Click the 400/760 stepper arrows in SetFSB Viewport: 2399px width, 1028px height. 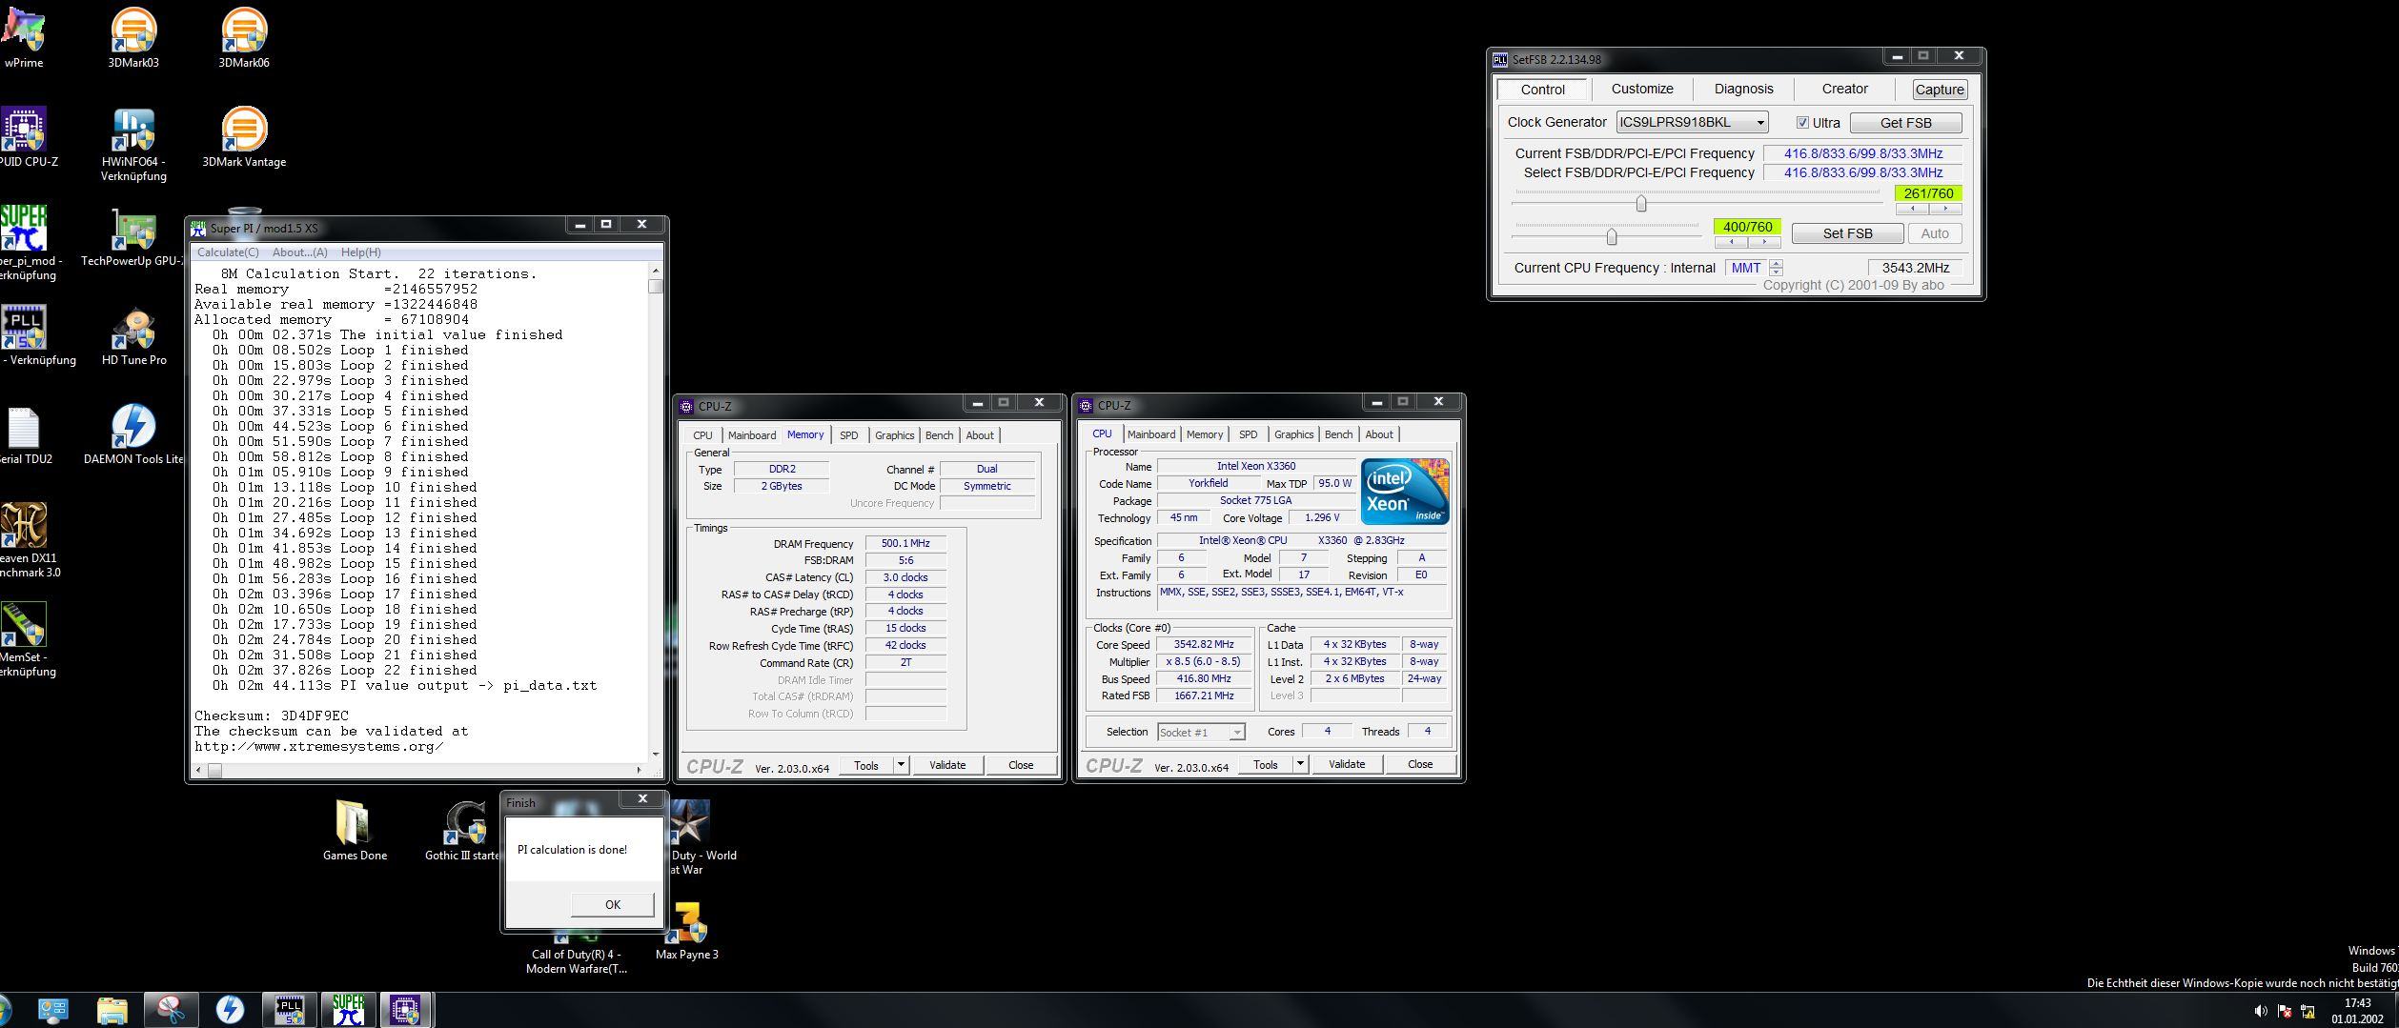(1748, 242)
